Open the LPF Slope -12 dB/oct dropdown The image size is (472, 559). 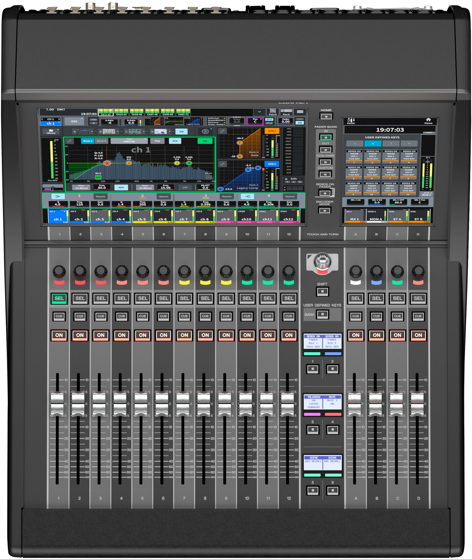pyautogui.click(x=145, y=187)
